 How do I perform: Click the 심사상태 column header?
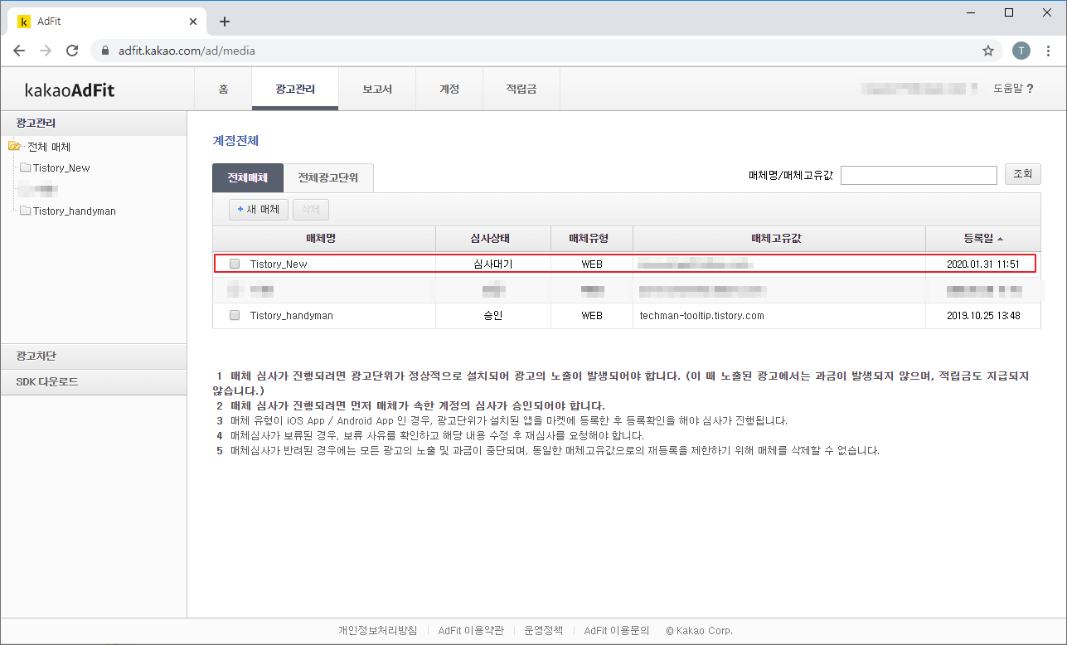pos(493,238)
